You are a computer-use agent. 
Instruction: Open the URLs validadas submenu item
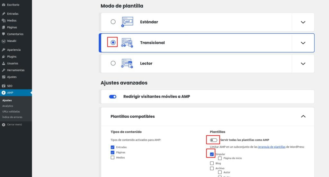pyautogui.click(x=11, y=112)
